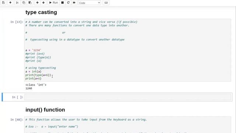Move selected cell up arrow

click(37, 3)
